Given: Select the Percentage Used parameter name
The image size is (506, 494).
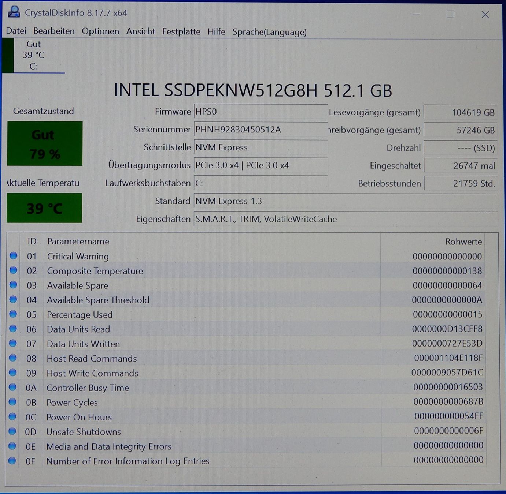Looking at the screenshot, I should coord(80,315).
